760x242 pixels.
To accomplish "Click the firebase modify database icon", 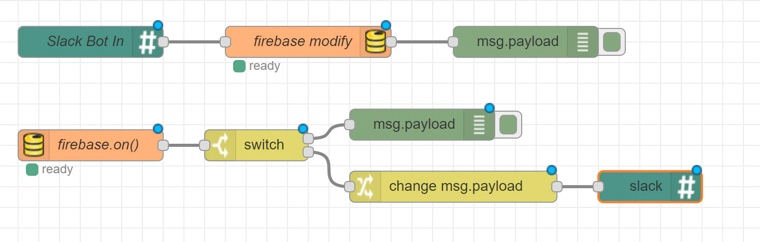I will point(375,42).
